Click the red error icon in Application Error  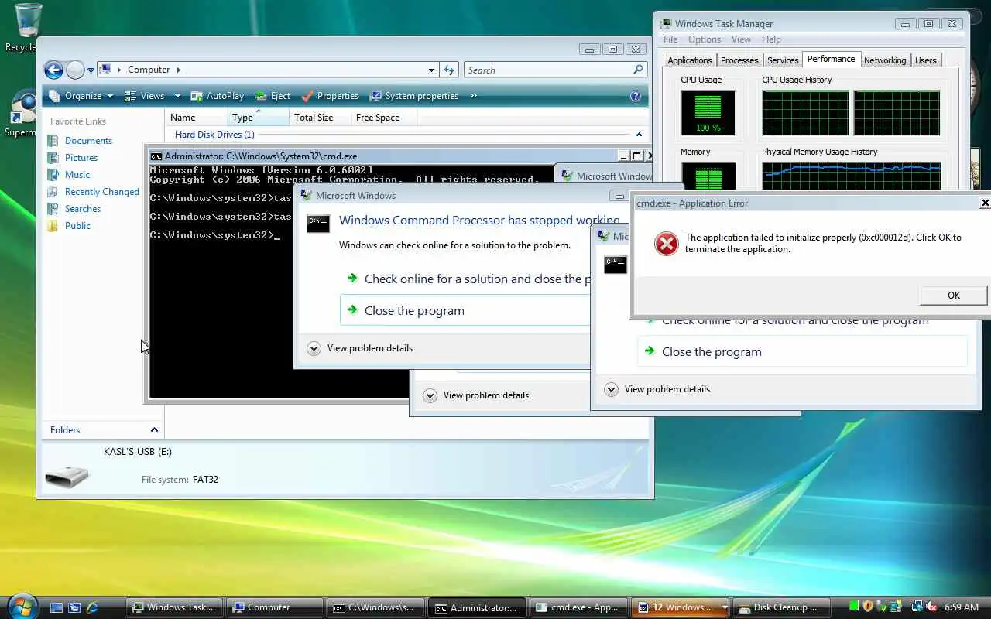666,244
